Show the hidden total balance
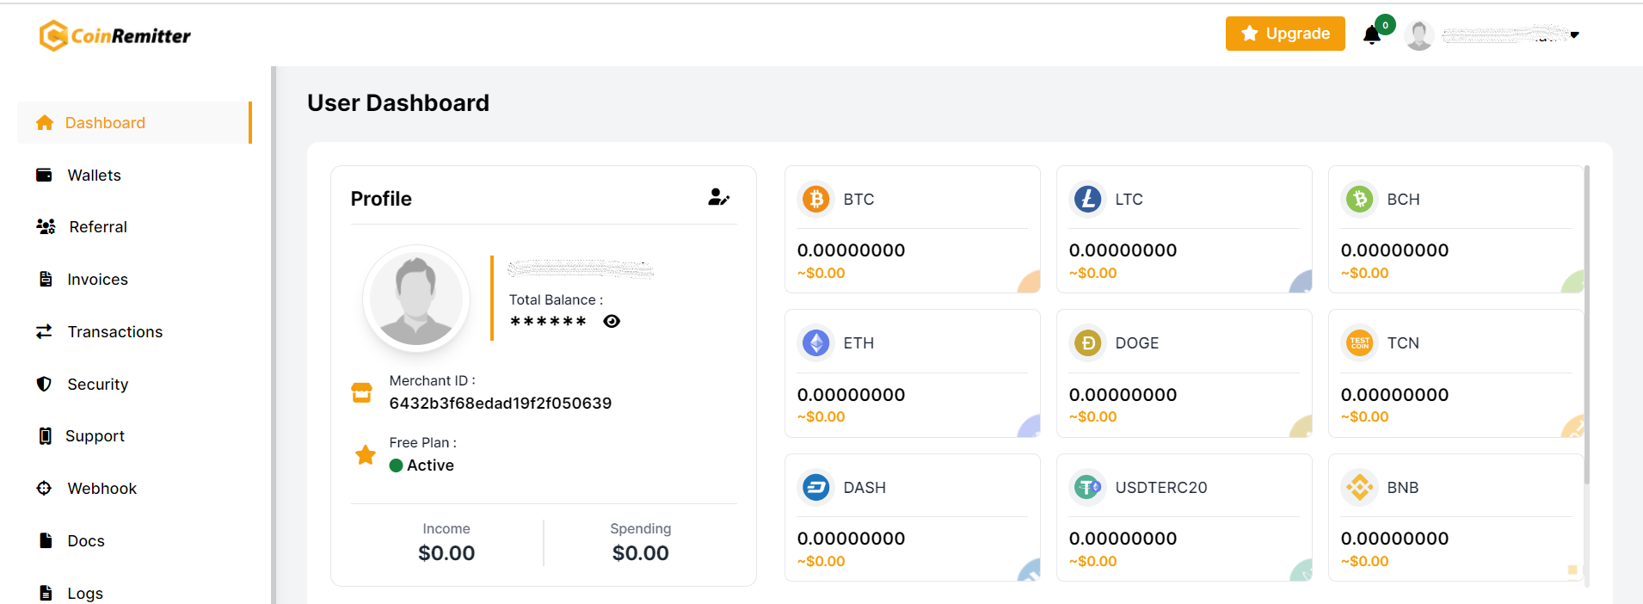This screenshot has height=604, width=1643. [612, 321]
